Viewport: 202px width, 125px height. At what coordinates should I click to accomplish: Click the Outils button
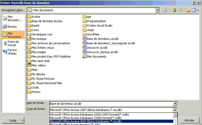(12, 121)
